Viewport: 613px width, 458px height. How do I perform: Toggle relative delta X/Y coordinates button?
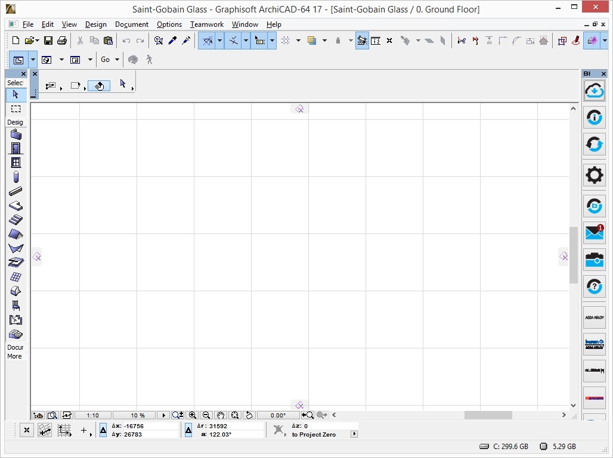point(103,430)
